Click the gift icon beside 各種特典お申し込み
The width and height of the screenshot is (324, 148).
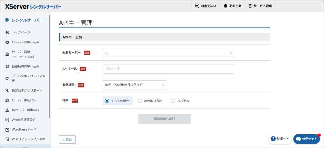(x=7, y=66)
